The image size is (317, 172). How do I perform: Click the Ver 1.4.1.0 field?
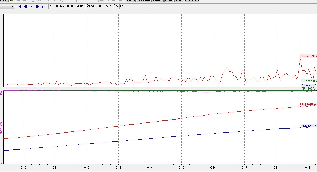(x=124, y=6)
